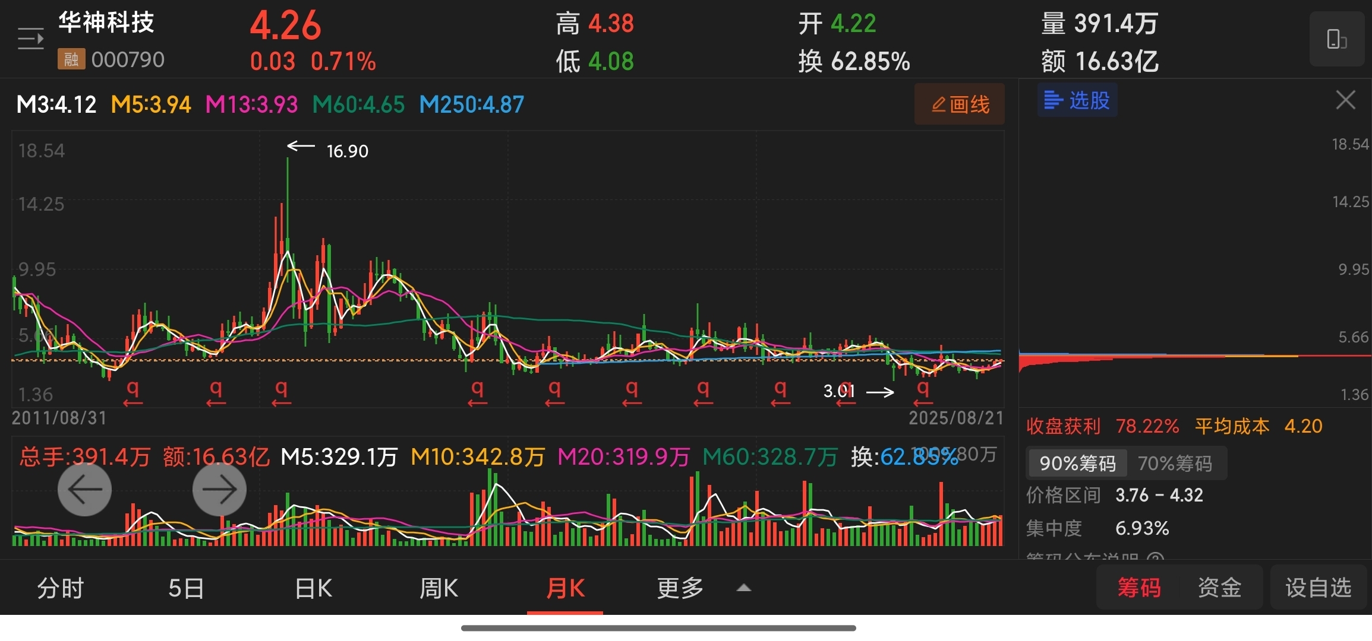Close the chip distribution panel
1372x641 pixels.
click(1345, 100)
